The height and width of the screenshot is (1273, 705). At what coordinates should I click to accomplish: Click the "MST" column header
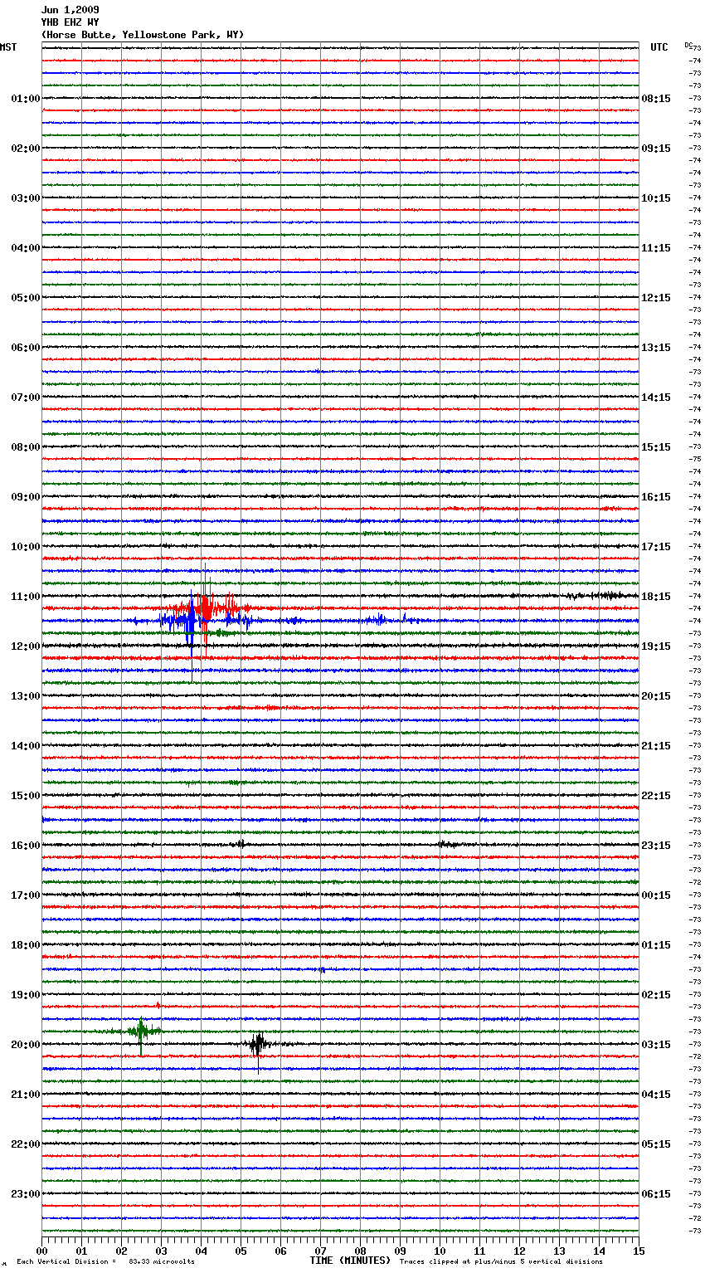(x=8, y=47)
